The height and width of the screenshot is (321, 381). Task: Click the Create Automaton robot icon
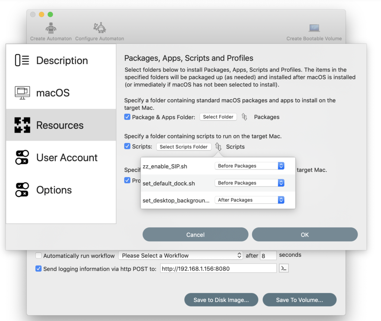(x=51, y=28)
